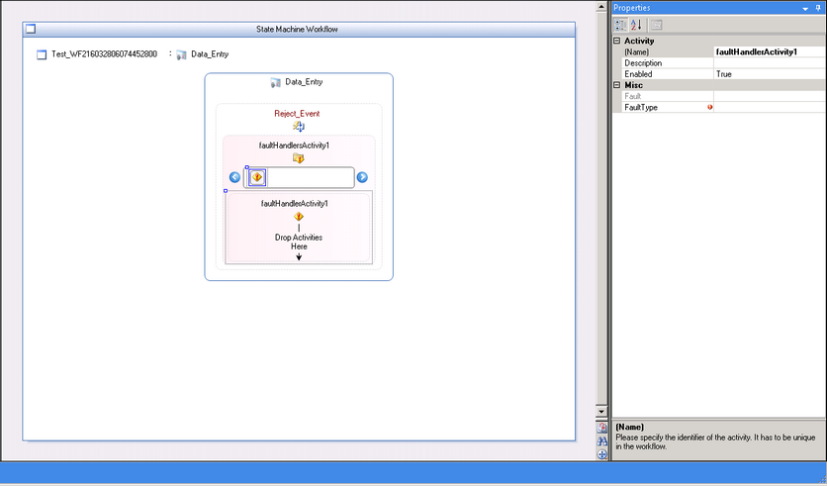827x486 pixels.
Task: Go to Test_WF216032806074452800 in breadcrumb
Action: [104, 53]
